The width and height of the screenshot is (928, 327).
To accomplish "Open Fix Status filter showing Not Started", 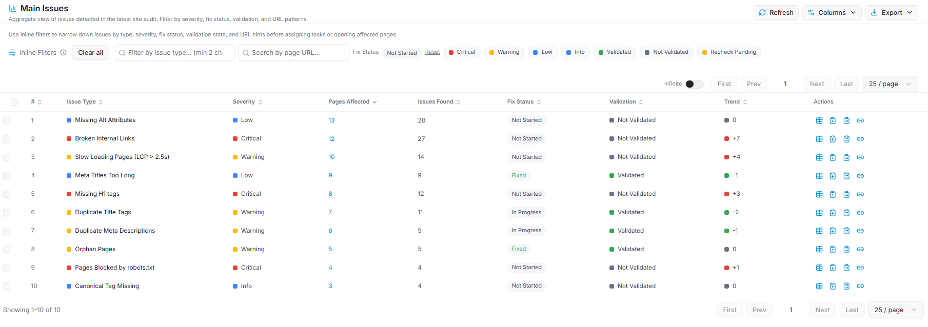I will [x=402, y=53].
